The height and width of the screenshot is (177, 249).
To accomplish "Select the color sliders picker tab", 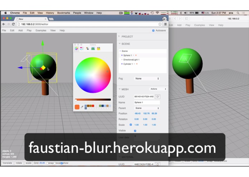I will 82,49.
